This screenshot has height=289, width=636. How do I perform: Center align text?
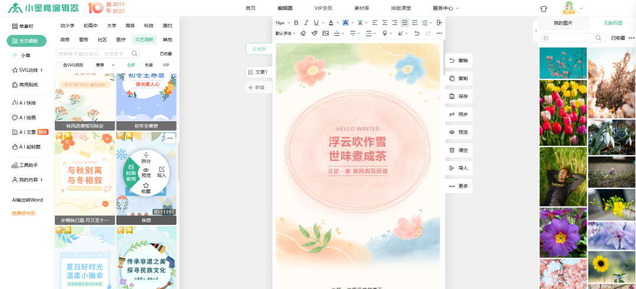tap(385, 23)
